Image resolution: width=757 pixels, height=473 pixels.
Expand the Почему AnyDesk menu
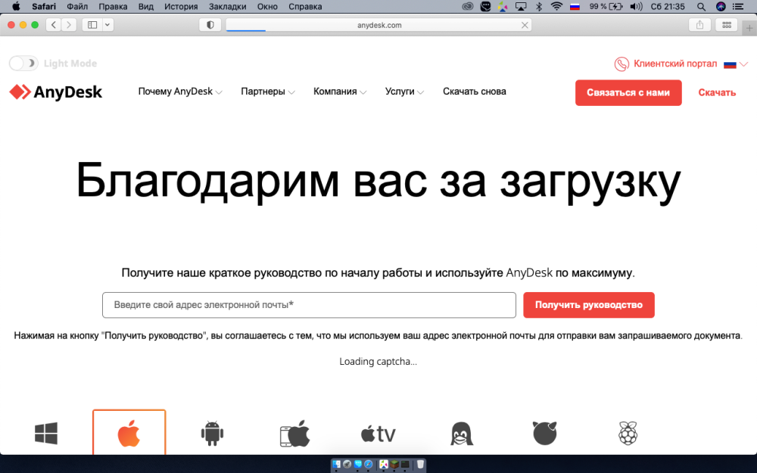click(179, 92)
